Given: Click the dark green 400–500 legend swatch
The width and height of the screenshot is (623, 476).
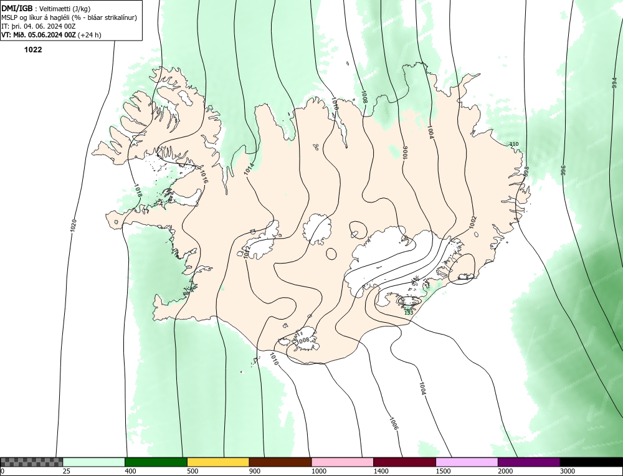Looking at the screenshot, I should pos(156,462).
